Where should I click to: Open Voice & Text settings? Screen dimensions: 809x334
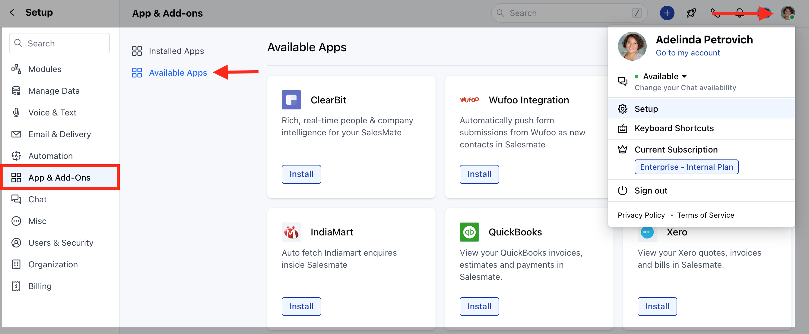pos(52,112)
